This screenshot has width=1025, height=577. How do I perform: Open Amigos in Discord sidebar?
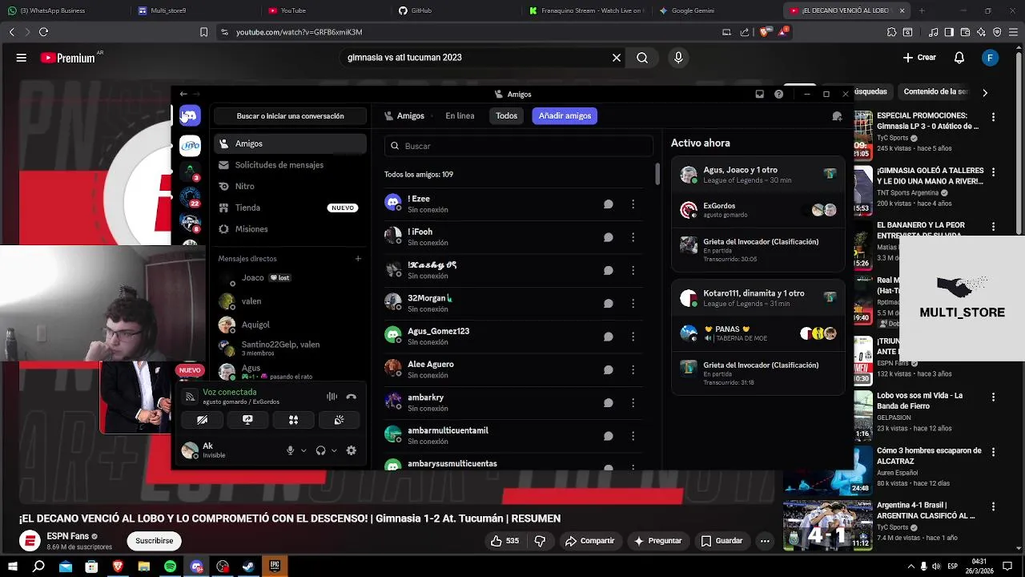pyautogui.click(x=290, y=143)
